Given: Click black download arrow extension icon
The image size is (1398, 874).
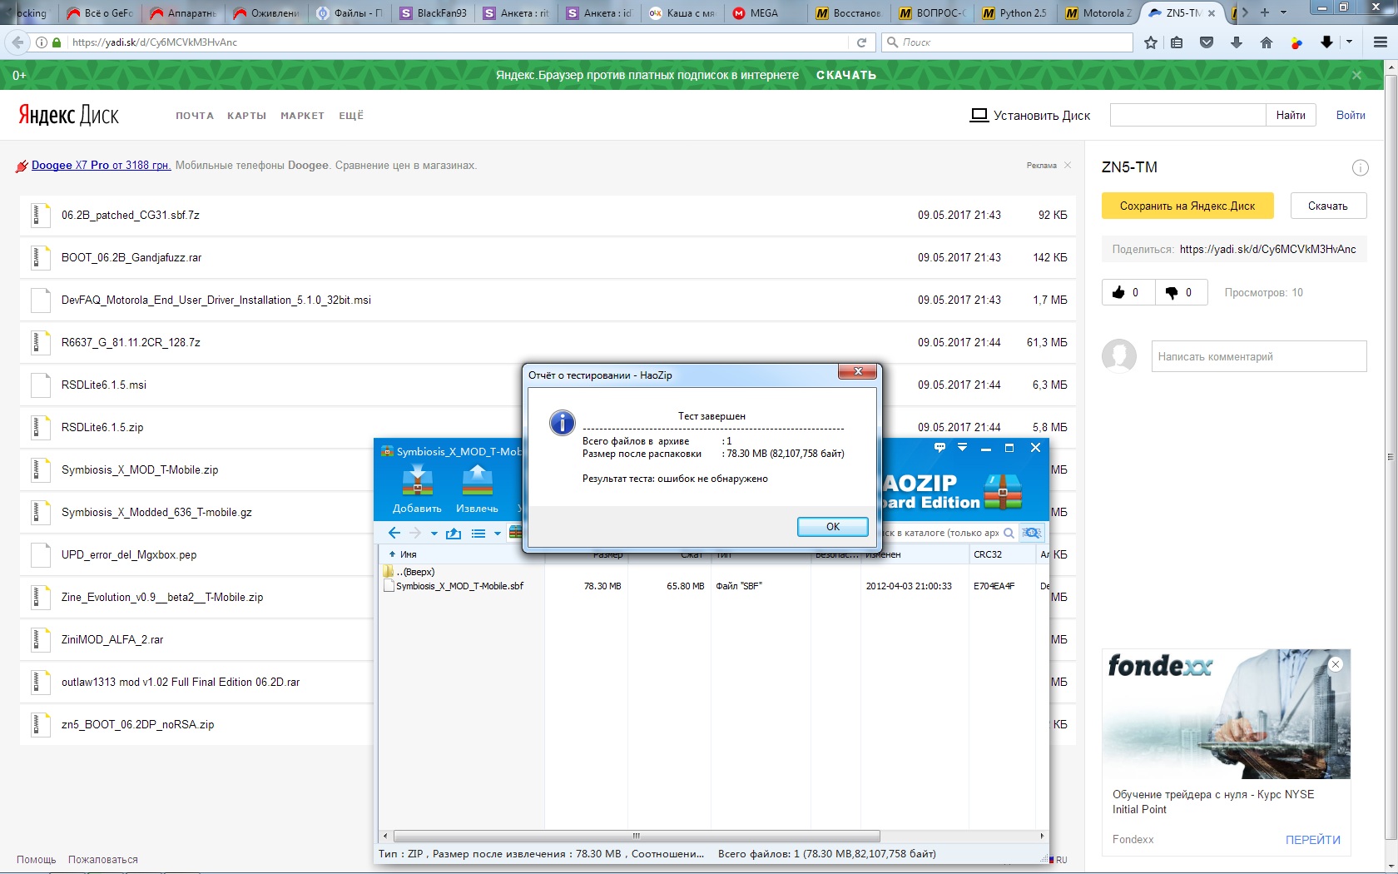Looking at the screenshot, I should click(1326, 42).
